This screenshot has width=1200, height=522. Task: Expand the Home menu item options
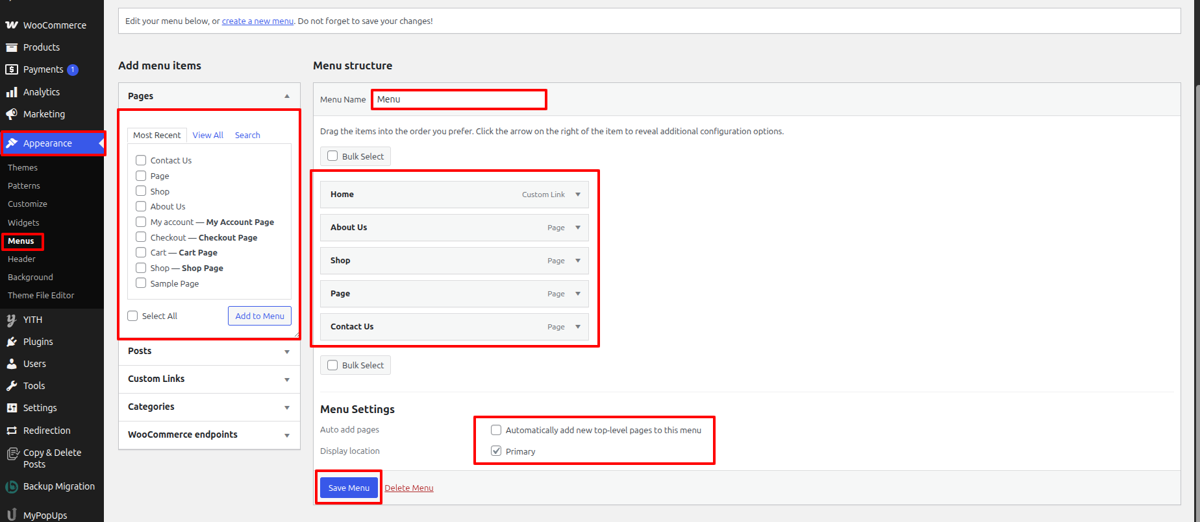[x=578, y=195]
